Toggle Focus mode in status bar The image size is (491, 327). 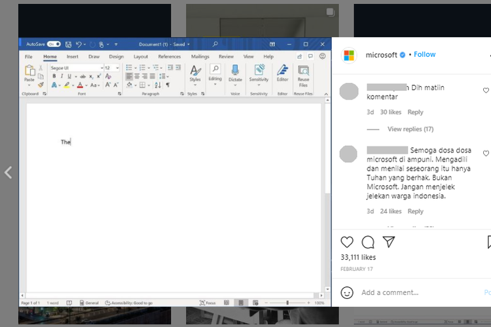pyautogui.click(x=208, y=303)
